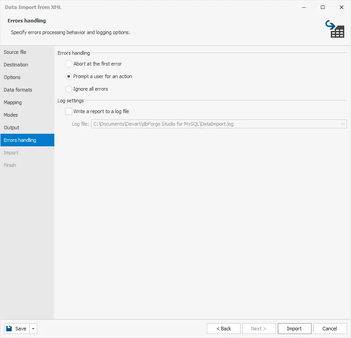
Task: Open the Modes wizard step
Action: [x=11, y=115]
